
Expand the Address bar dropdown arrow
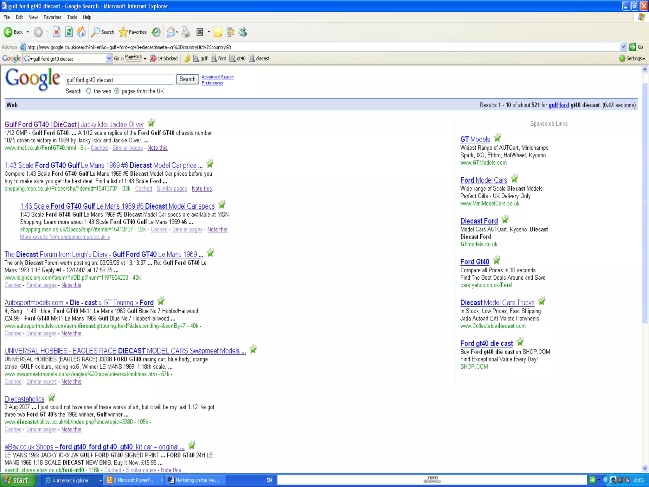pyautogui.click(x=623, y=47)
